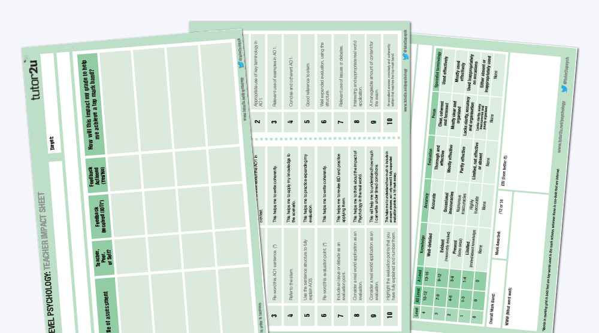599x333 pixels.
Task: Click the 'TEACHER IMPACT SHEET' heading
Action: click(44, 231)
